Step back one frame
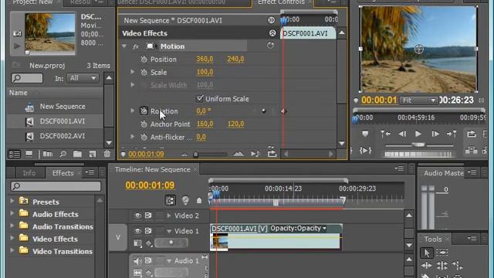This screenshot has height=278, width=494. pos(402,134)
